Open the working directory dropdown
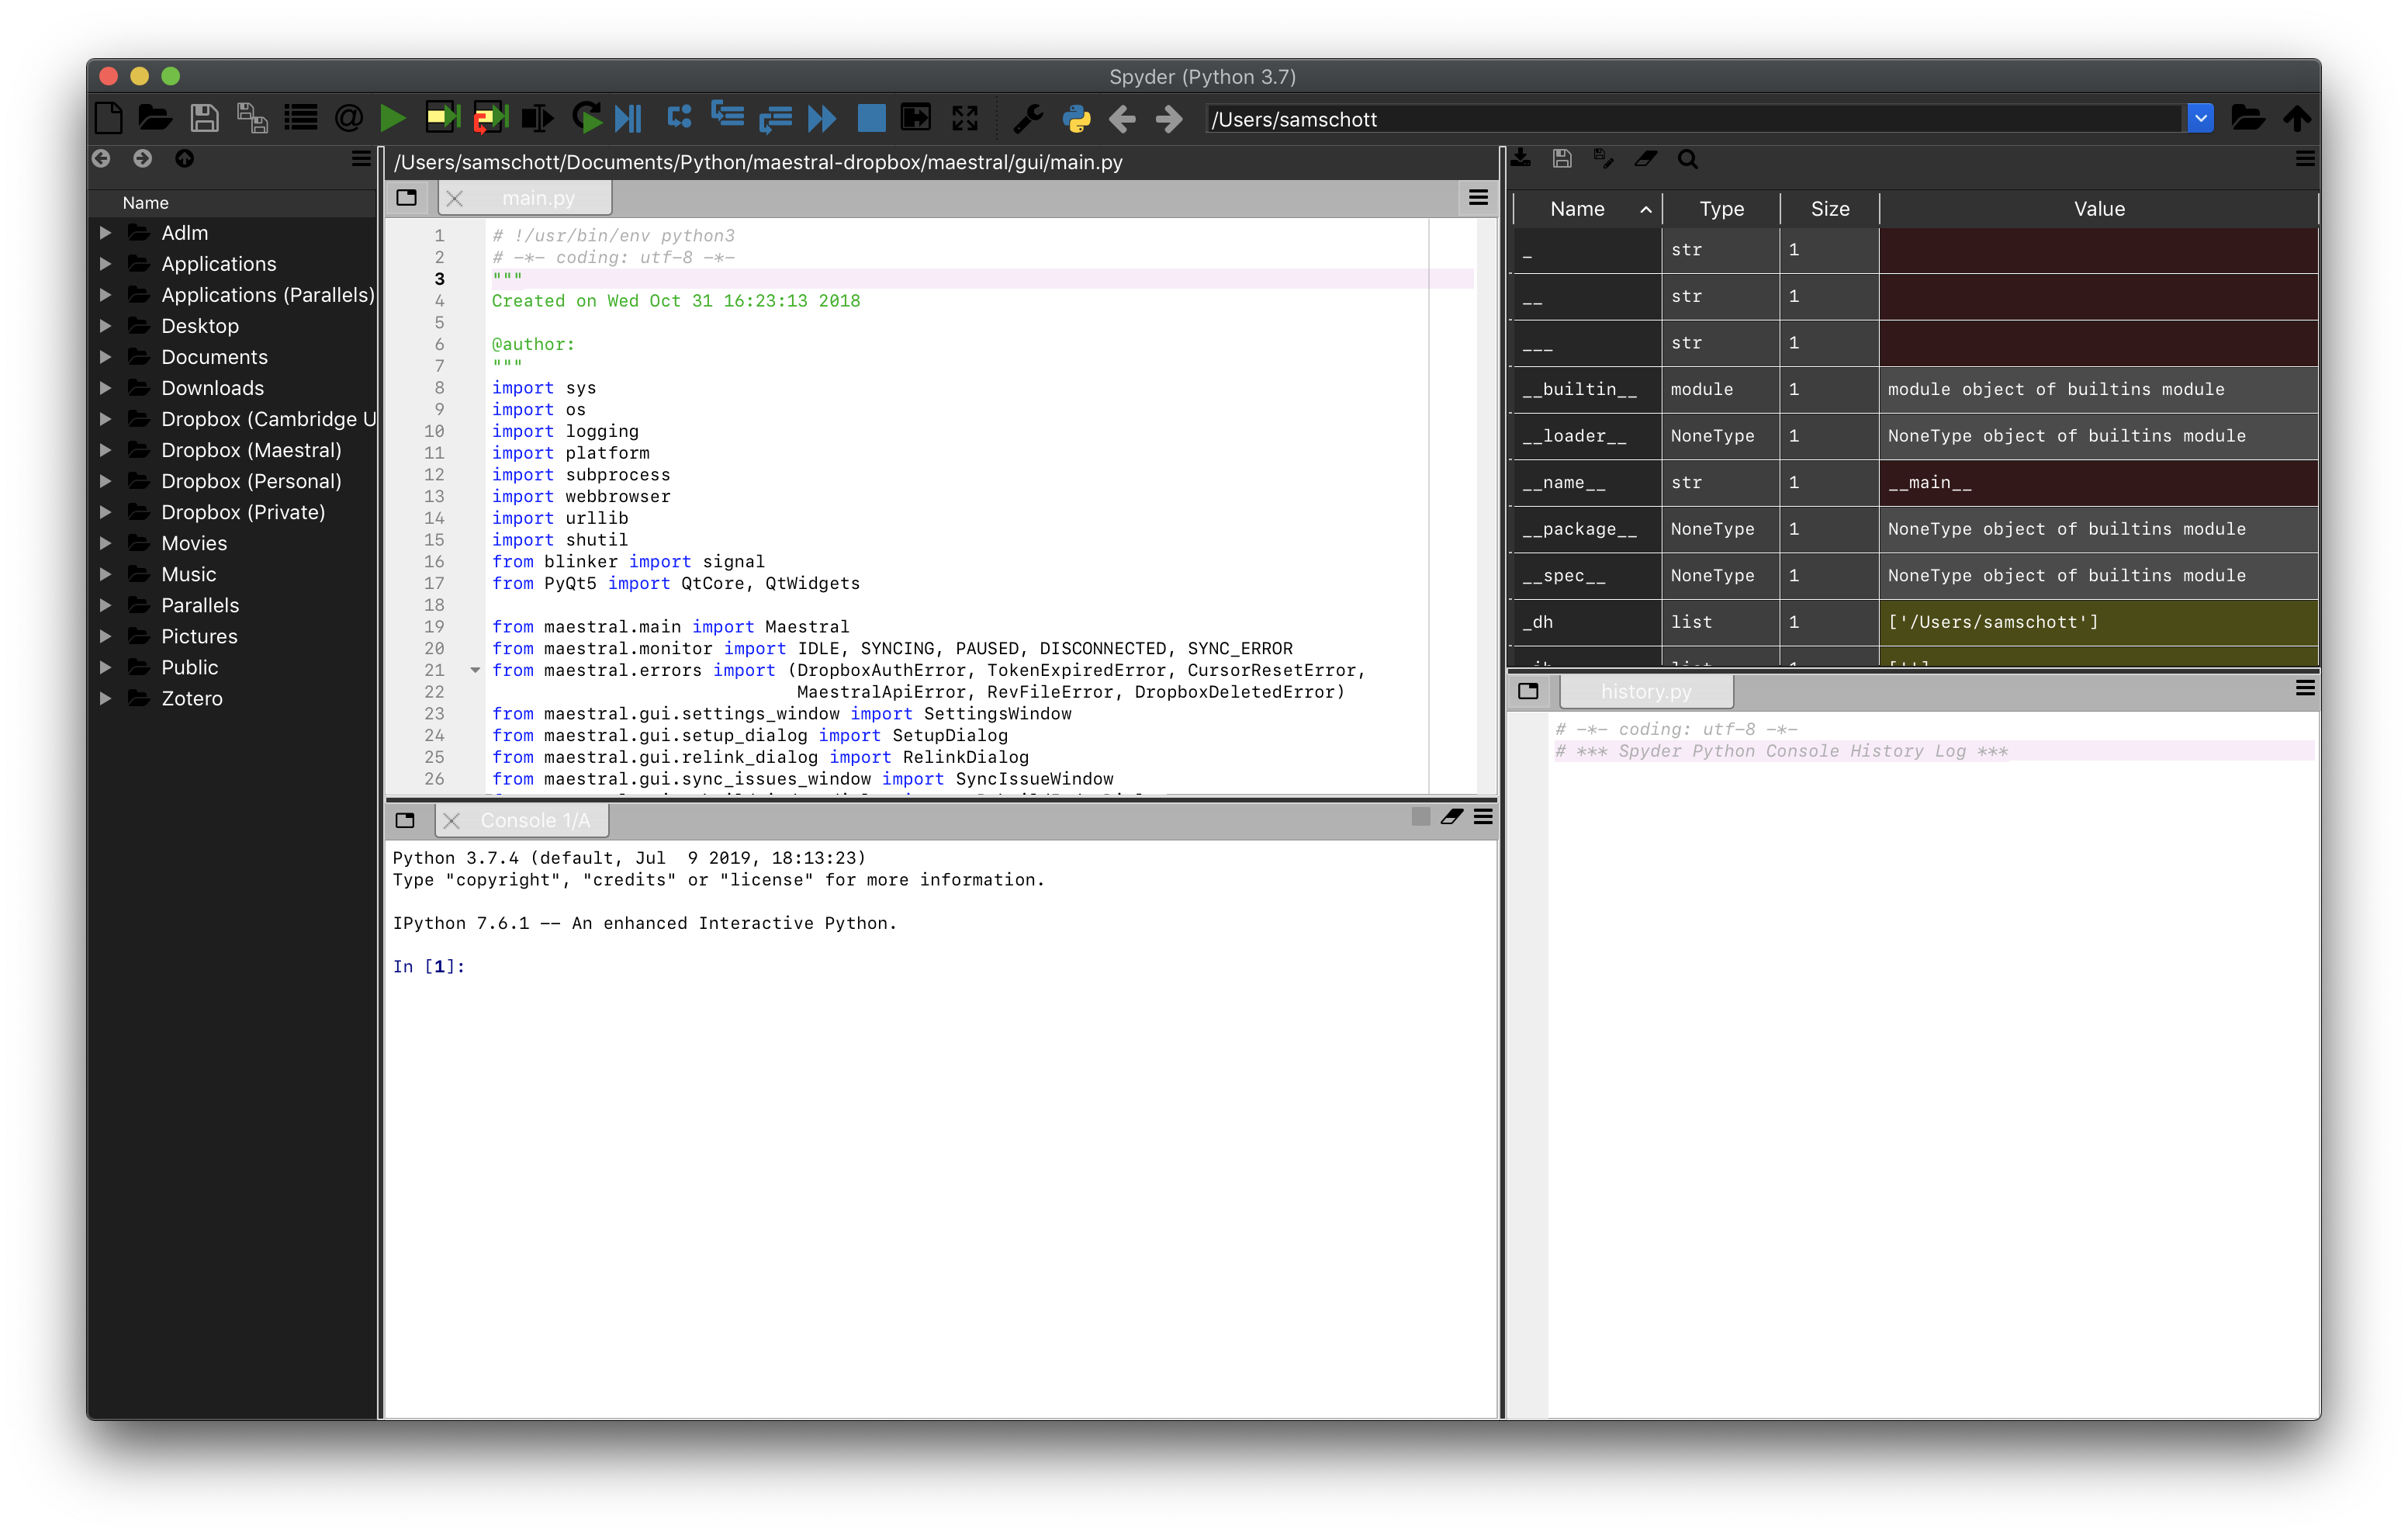 click(2200, 118)
